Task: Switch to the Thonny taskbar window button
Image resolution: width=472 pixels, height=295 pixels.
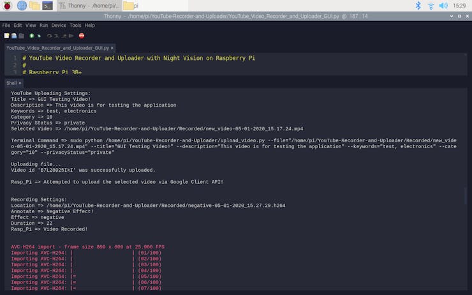Action: pyautogui.click(x=89, y=5)
